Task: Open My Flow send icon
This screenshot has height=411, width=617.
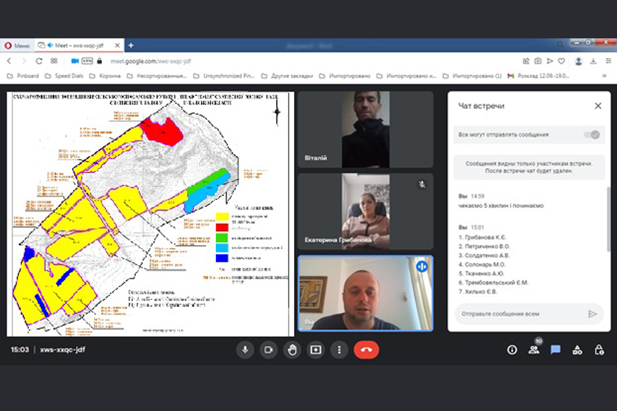Action: (x=550, y=61)
